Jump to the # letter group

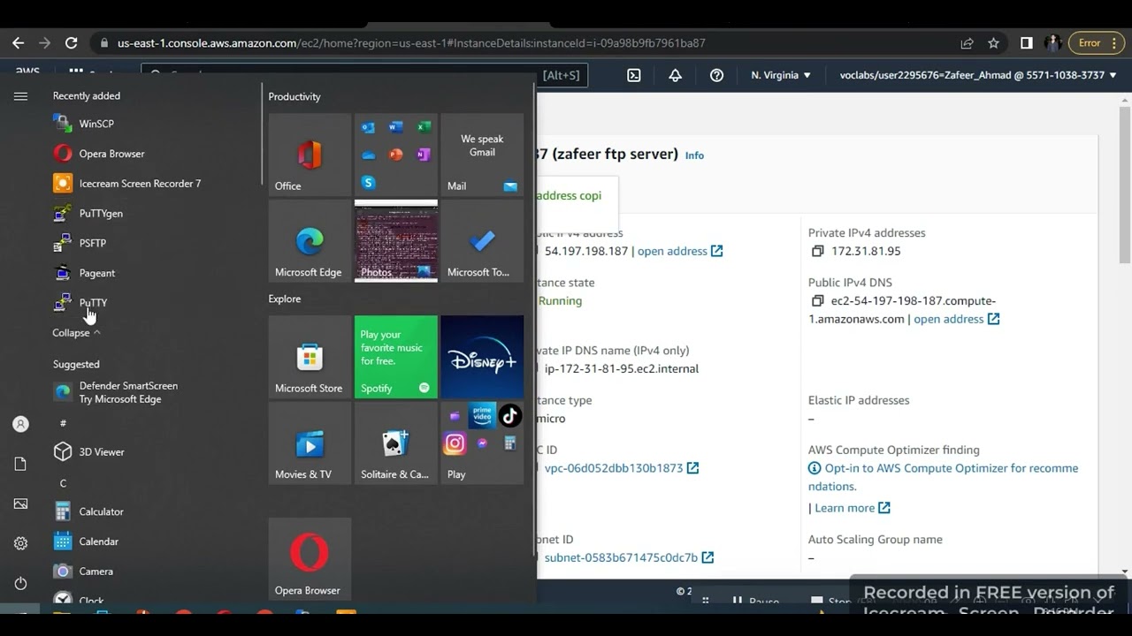click(63, 423)
